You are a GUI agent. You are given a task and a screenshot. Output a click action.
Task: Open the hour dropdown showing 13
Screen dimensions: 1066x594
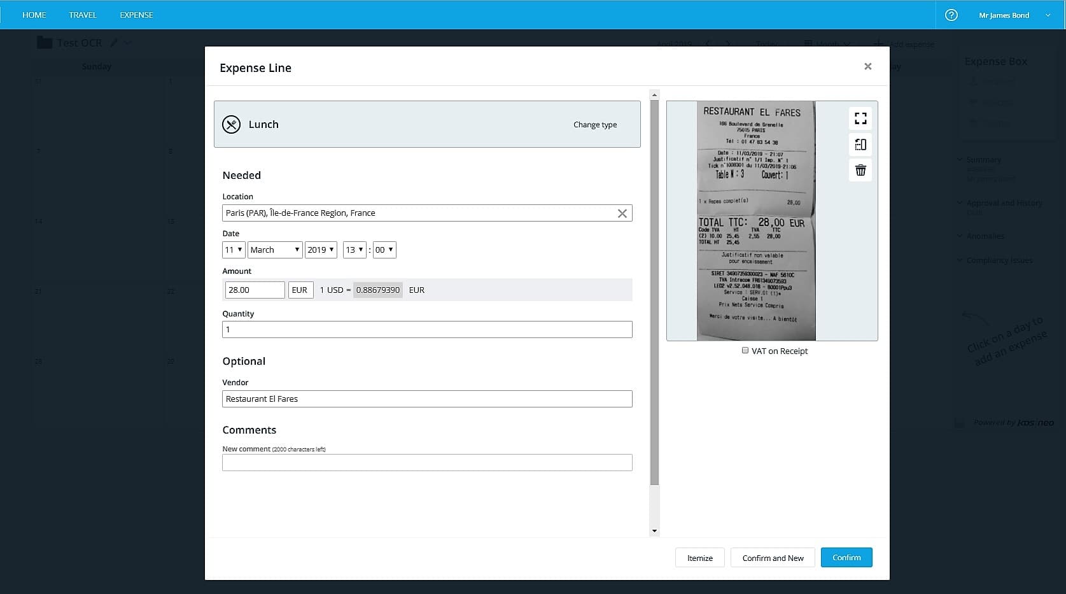tap(354, 250)
